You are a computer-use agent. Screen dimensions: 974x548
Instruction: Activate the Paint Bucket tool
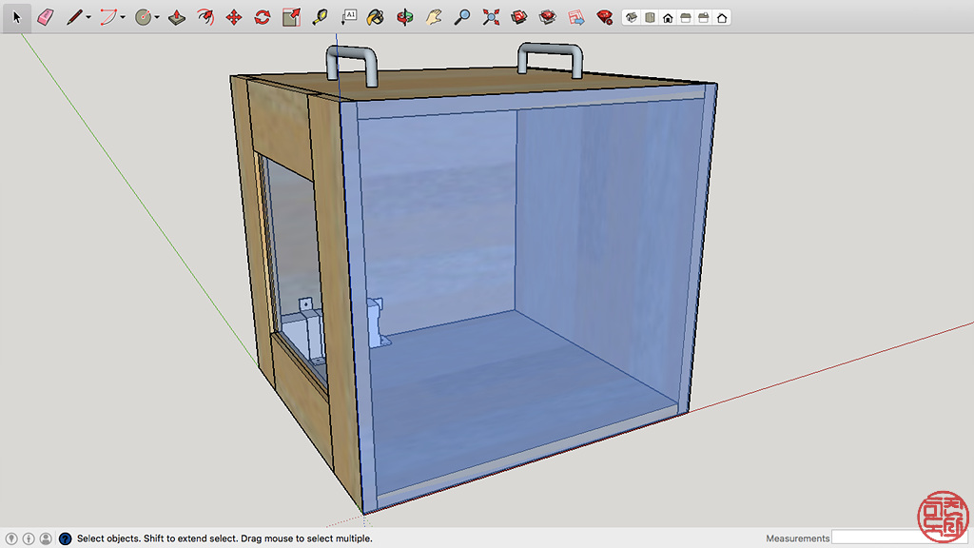[x=375, y=17]
